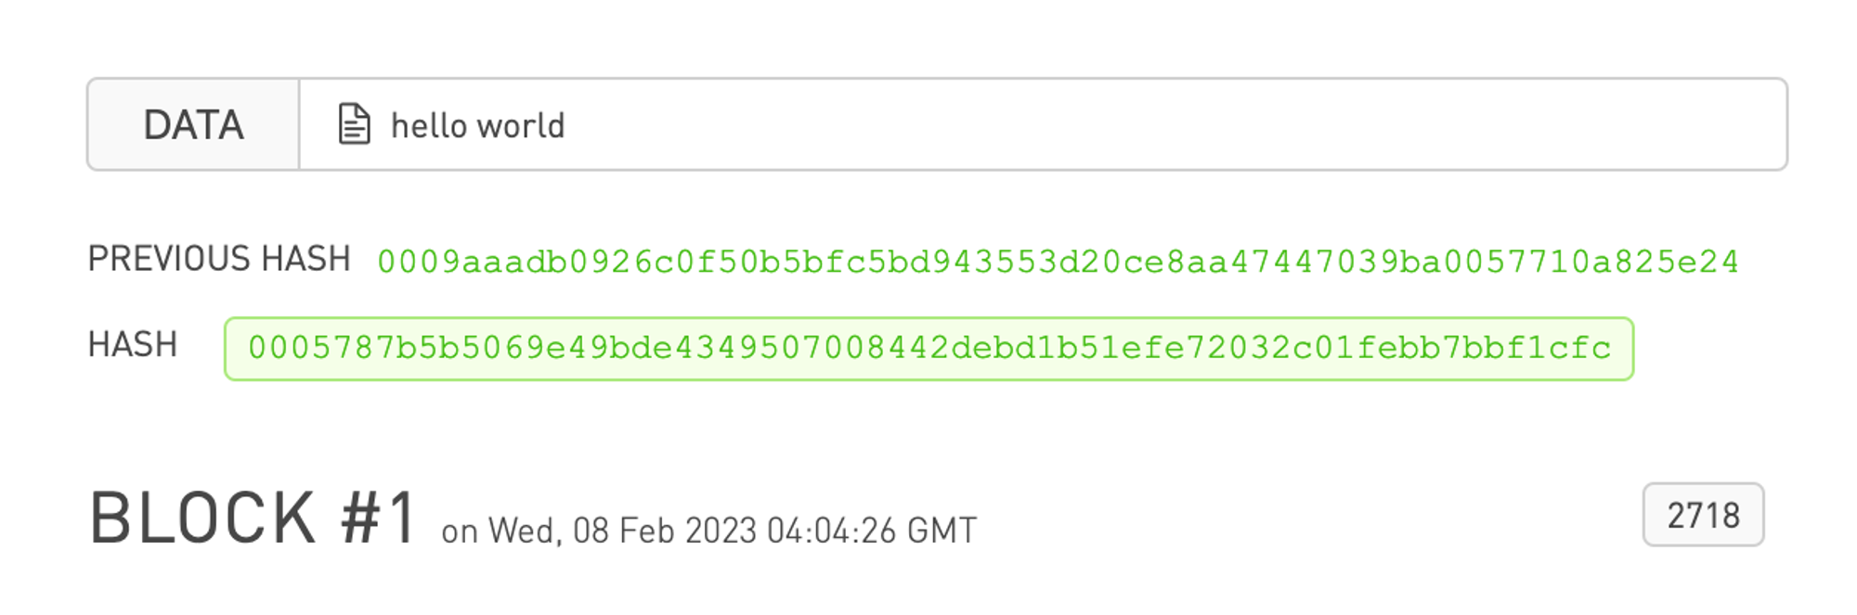Select the HASH label text

pyautogui.click(x=133, y=345)
